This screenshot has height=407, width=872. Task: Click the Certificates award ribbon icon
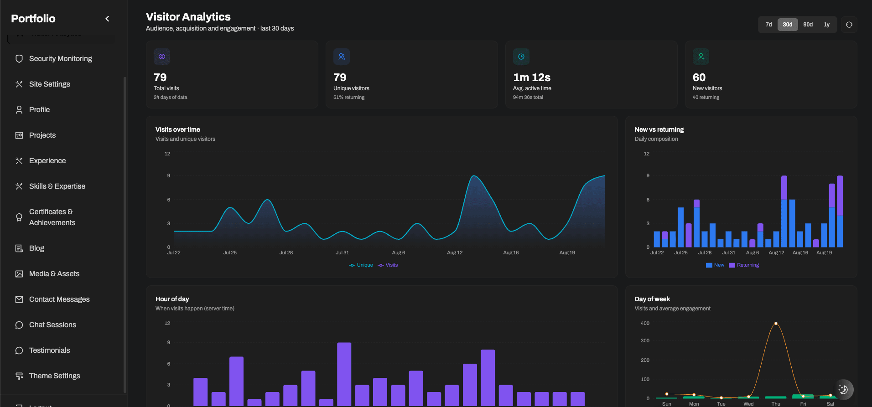(19, 217)
